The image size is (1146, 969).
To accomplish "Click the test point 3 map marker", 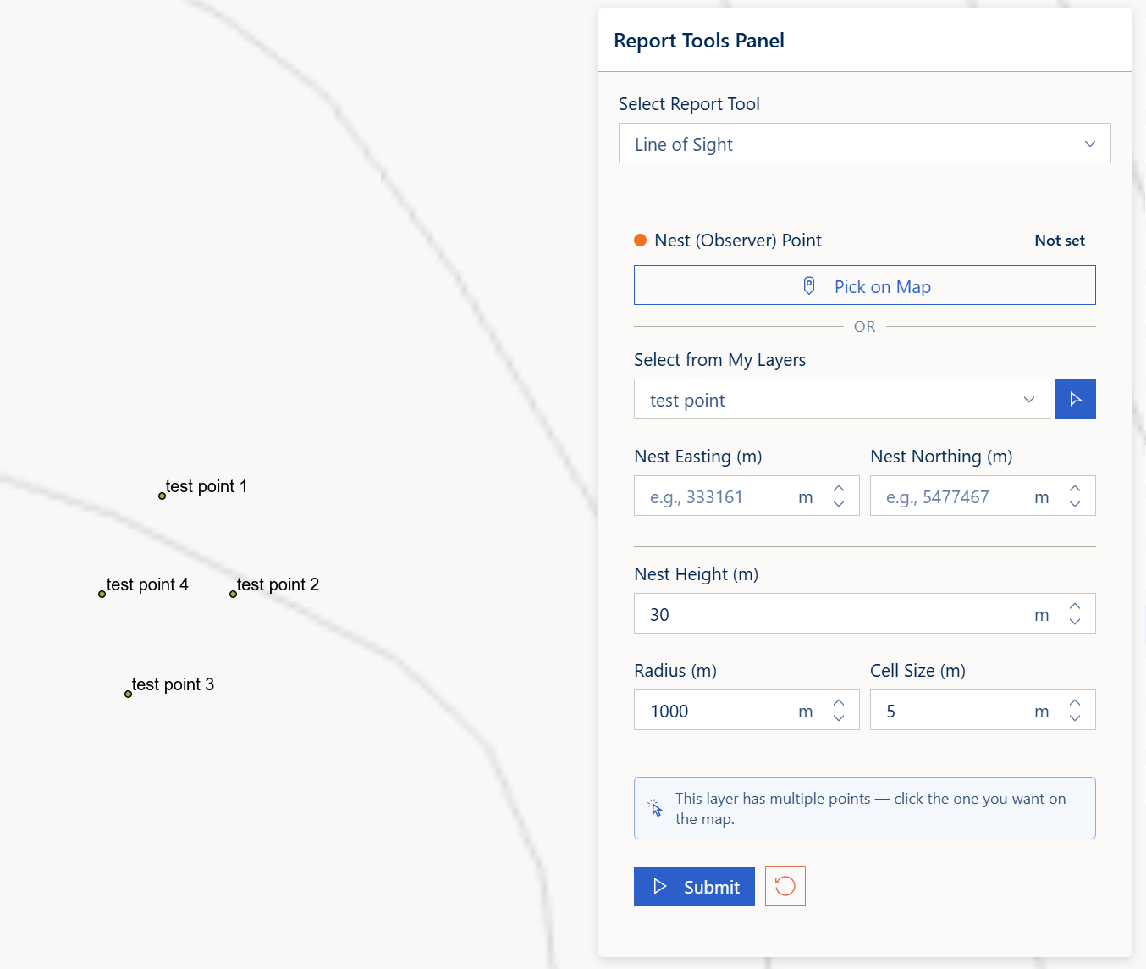I will (x=128, y=694).
